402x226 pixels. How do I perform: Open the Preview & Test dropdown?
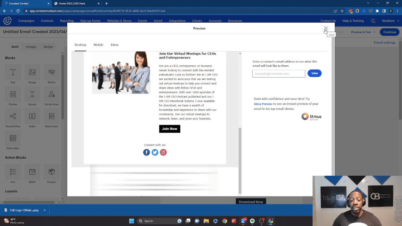coord(363,32)
